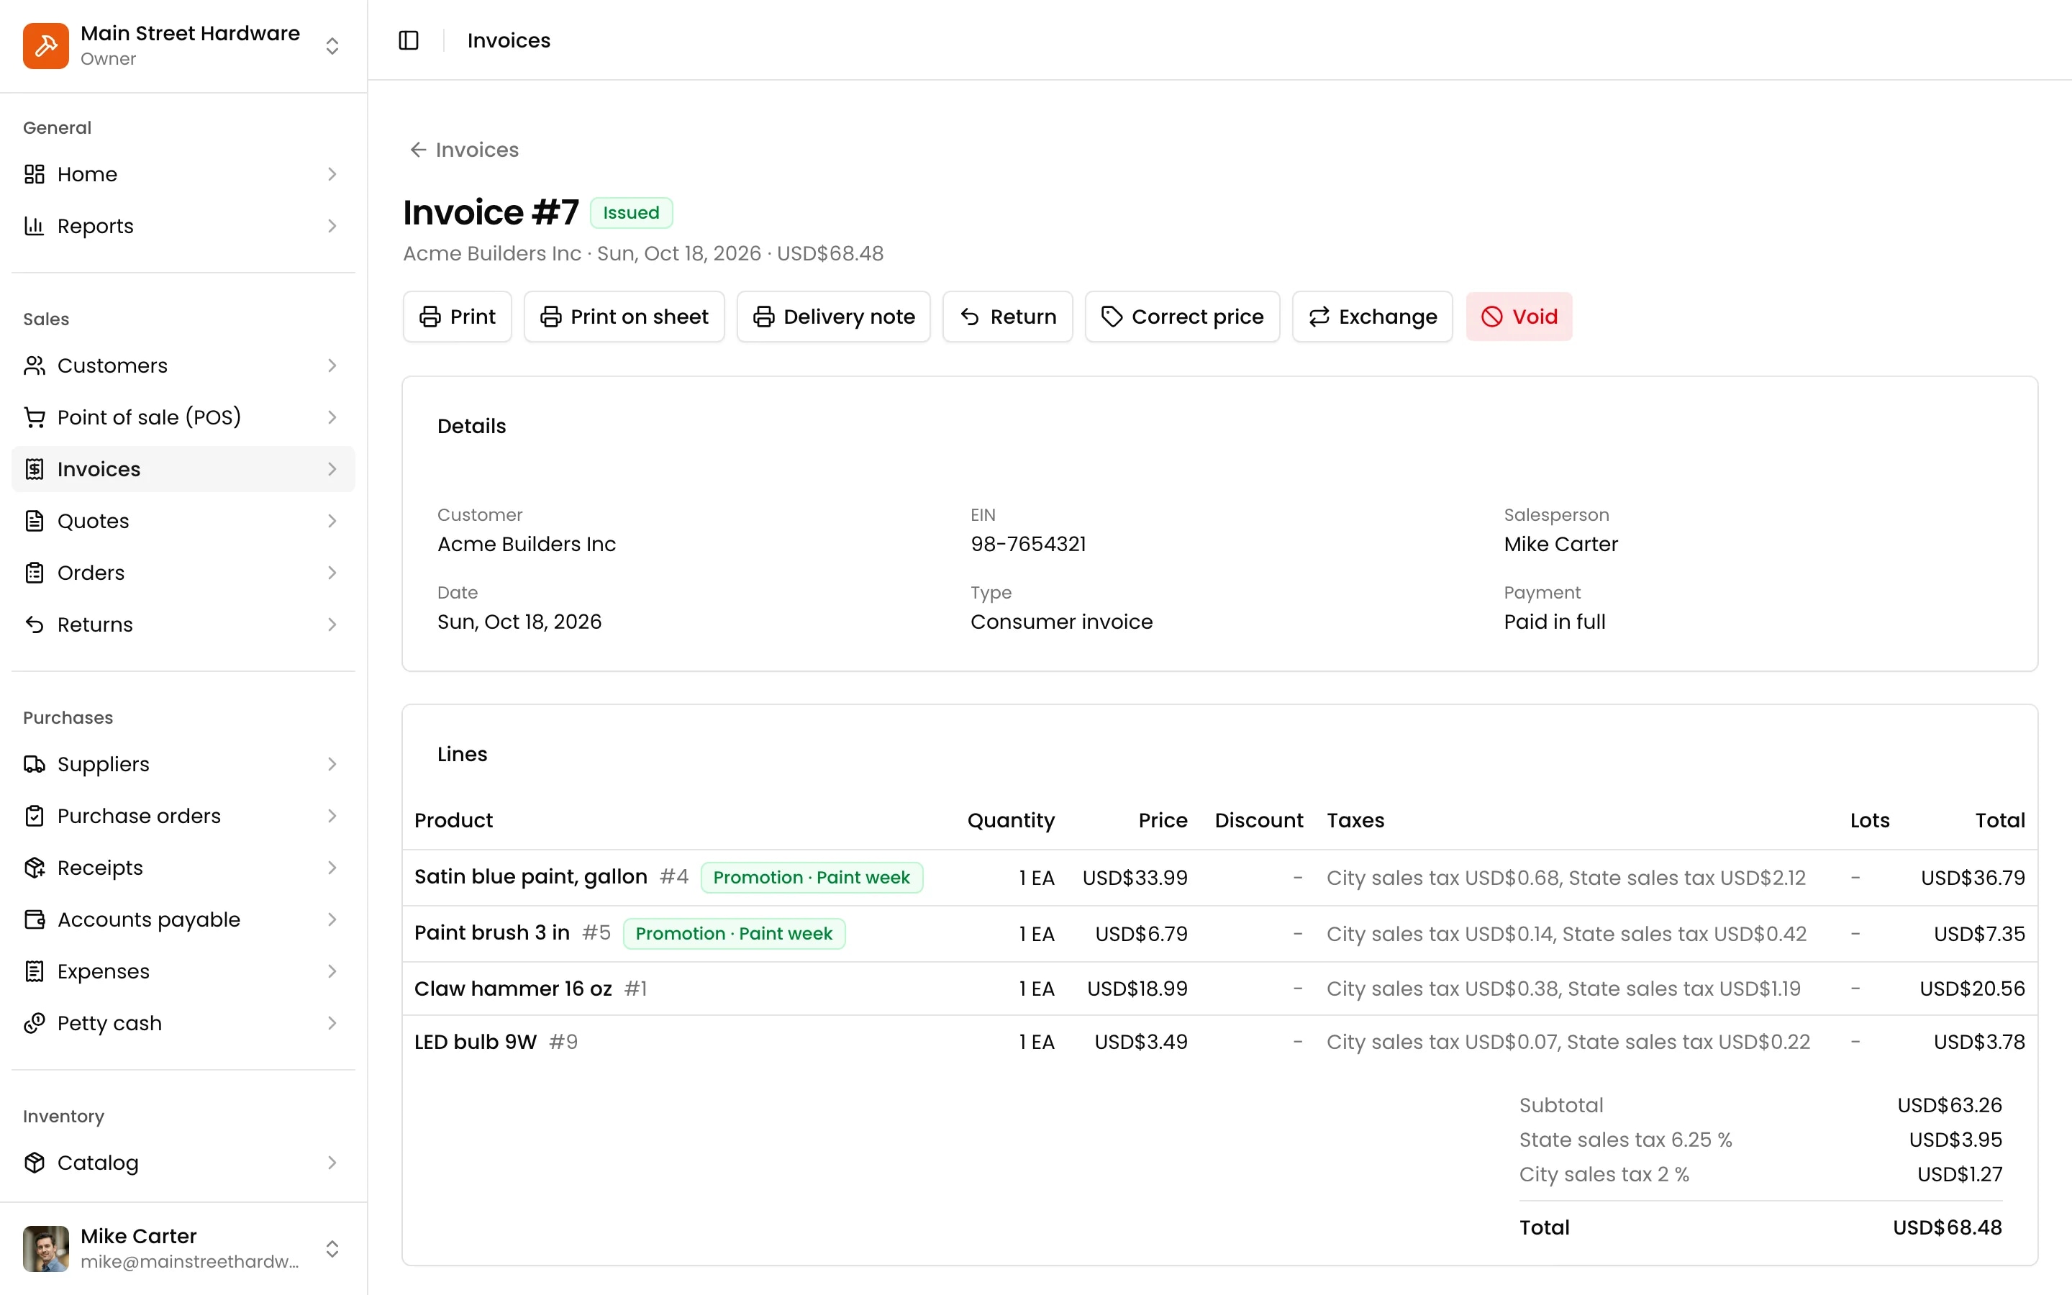Click the Expenses receipt icon
The height and width of the screenshot is (1295, 2072).
tap(35, 971)
